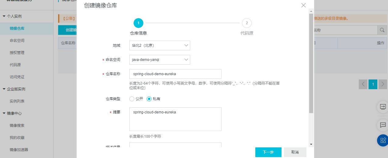Go to previous page arrow

363,84
